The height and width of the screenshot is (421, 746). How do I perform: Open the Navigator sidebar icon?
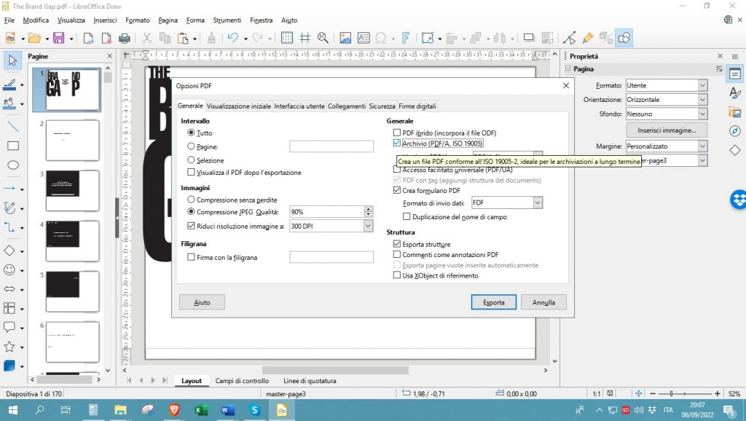click(x=735, y=131)
